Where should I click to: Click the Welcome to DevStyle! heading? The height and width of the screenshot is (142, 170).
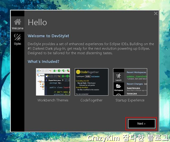click(x=48, y=36)
